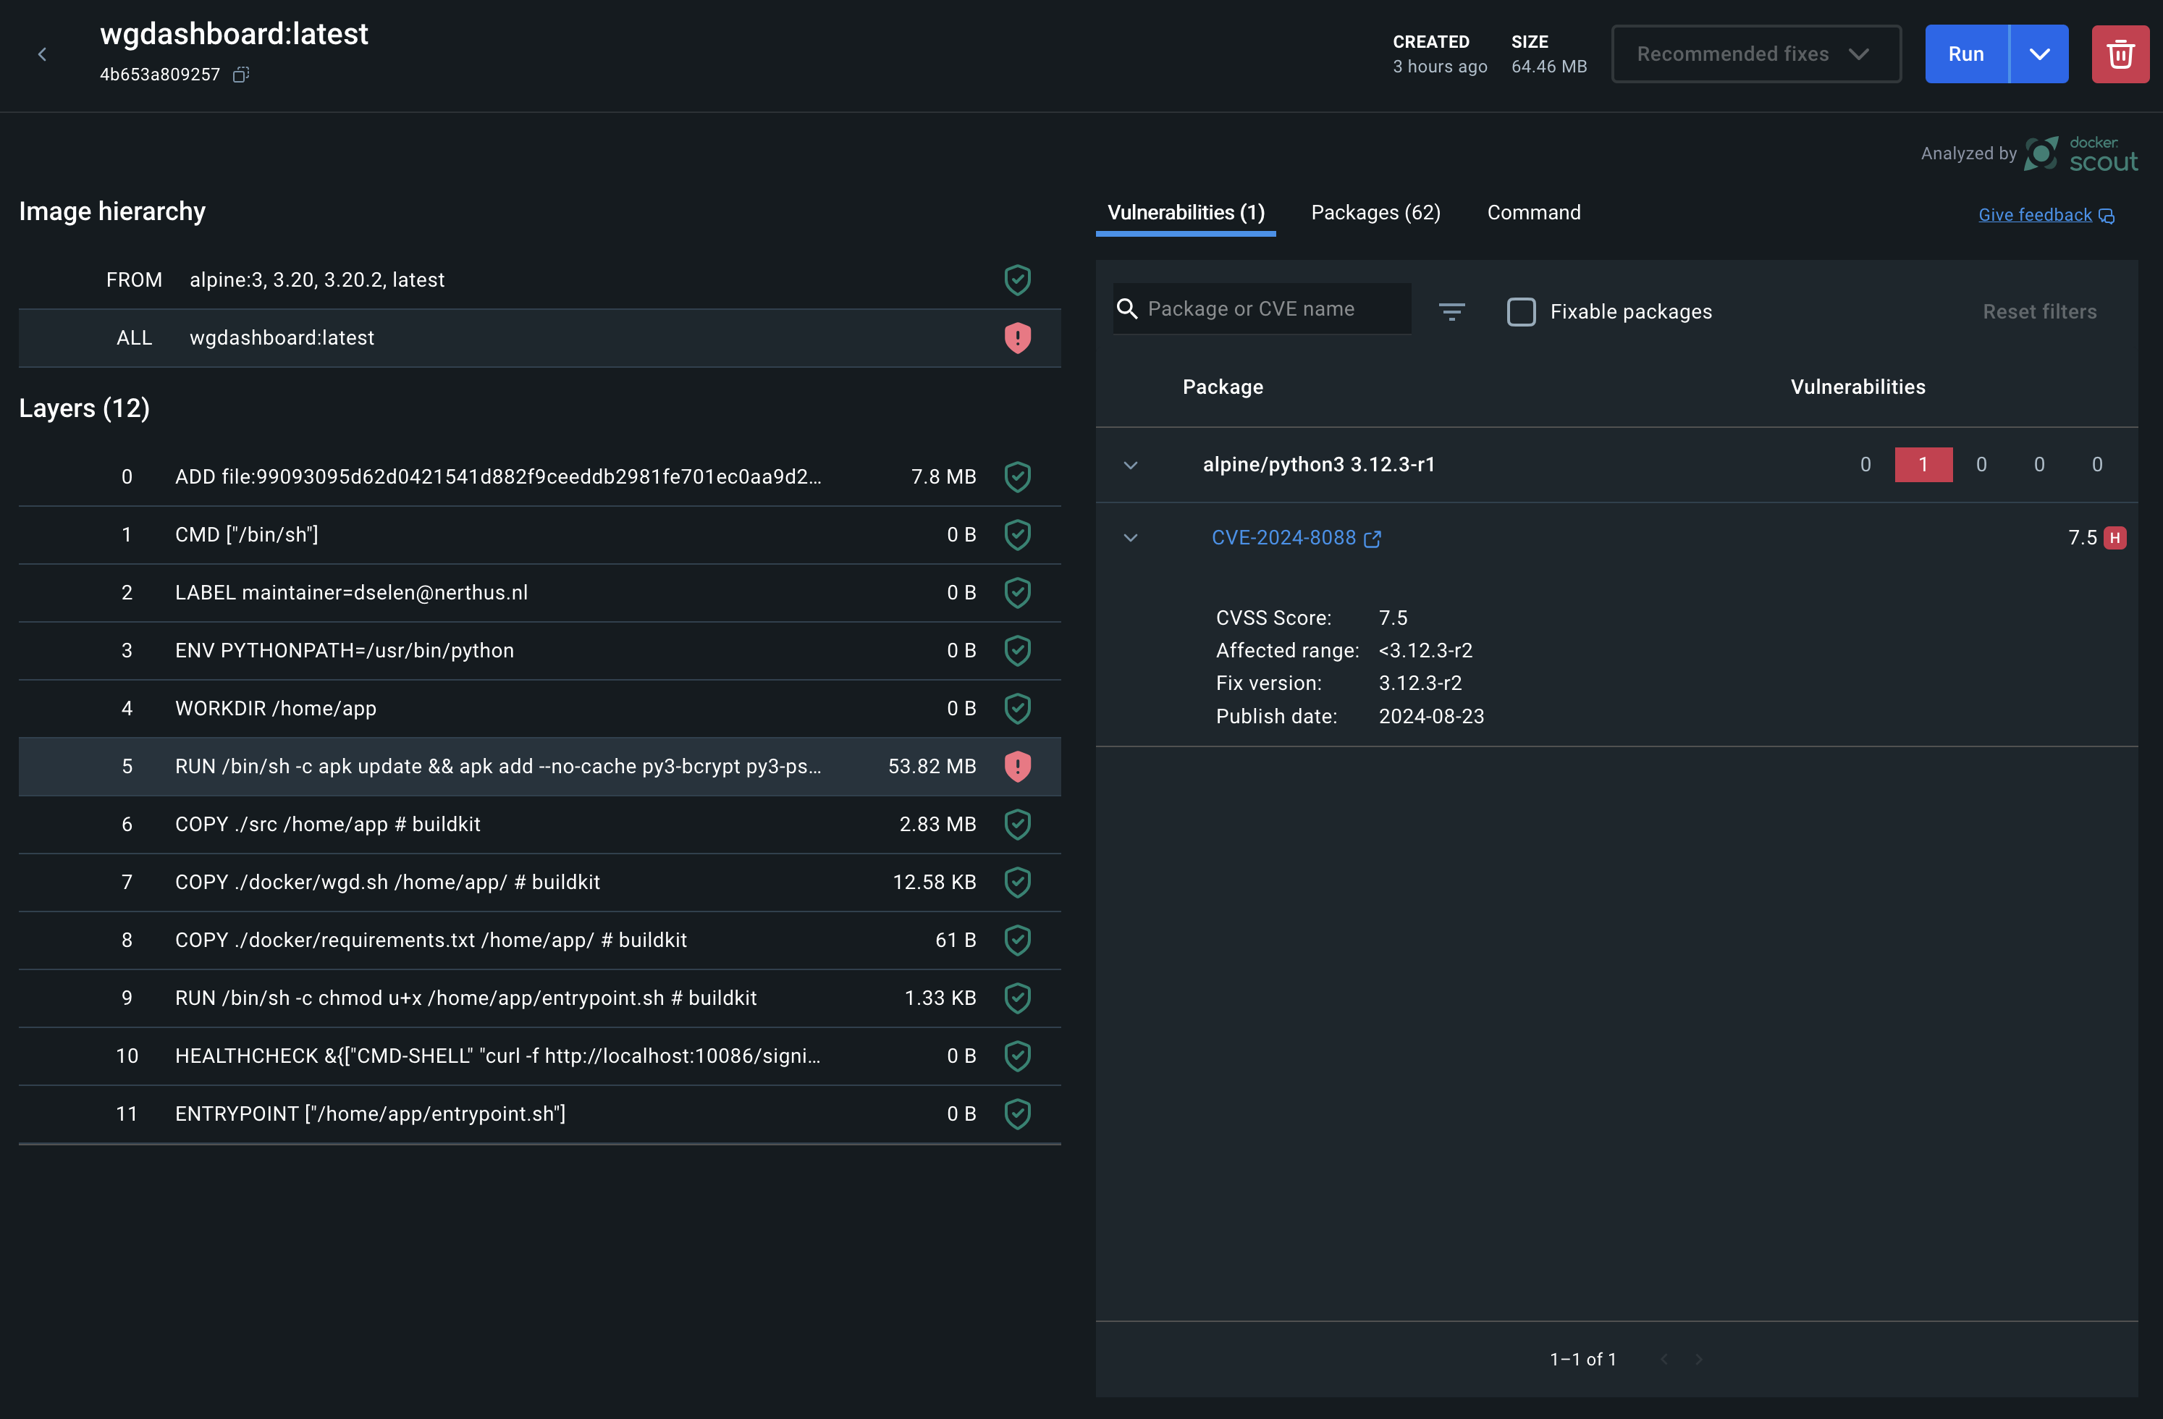
Task: Select ENV PYTHONPATH=/usr/bin/python layer
Action: tap(540, 651)
